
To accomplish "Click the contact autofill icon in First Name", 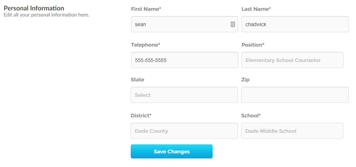I will click(233, 24).
